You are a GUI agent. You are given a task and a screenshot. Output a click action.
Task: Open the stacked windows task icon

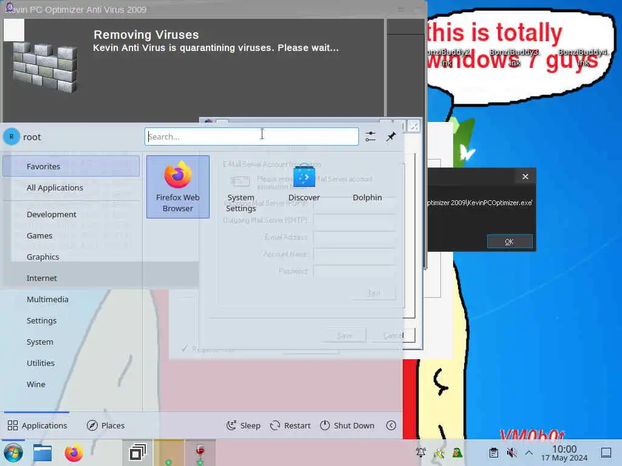[x=137, y=453]
